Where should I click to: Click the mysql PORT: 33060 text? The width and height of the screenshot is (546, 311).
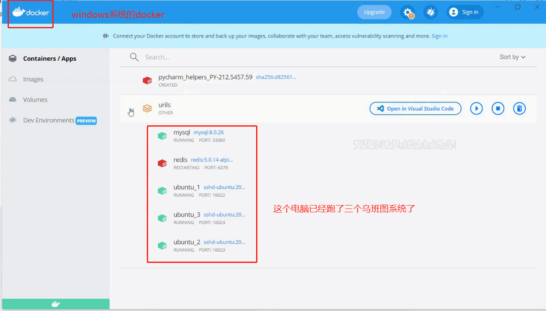click(212, 140)
